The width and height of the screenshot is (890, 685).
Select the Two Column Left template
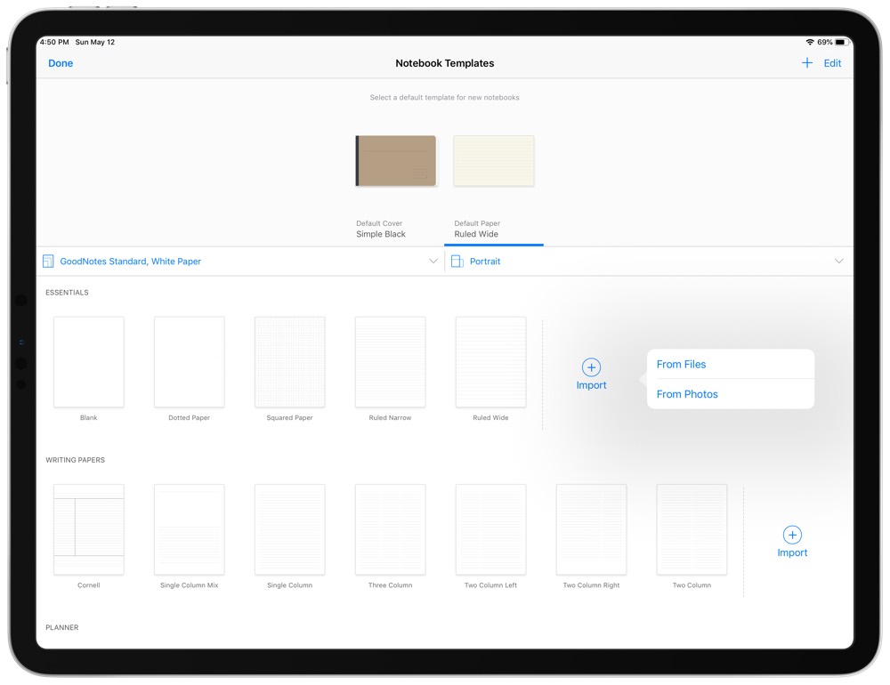(x=490, y=529)
